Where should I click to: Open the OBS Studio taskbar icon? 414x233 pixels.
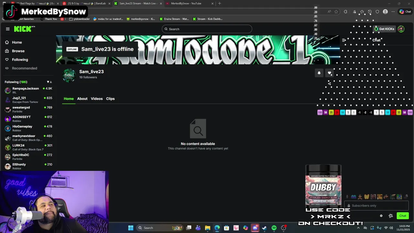click(x=284, y=228)
